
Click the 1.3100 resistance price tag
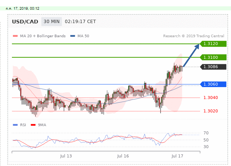[x=213, y=57]
